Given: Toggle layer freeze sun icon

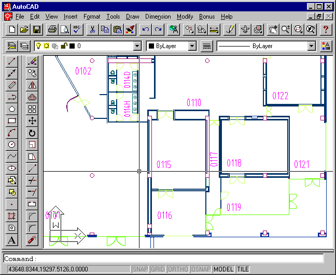Looking at the screenshot, I should (x=46, y=46).
